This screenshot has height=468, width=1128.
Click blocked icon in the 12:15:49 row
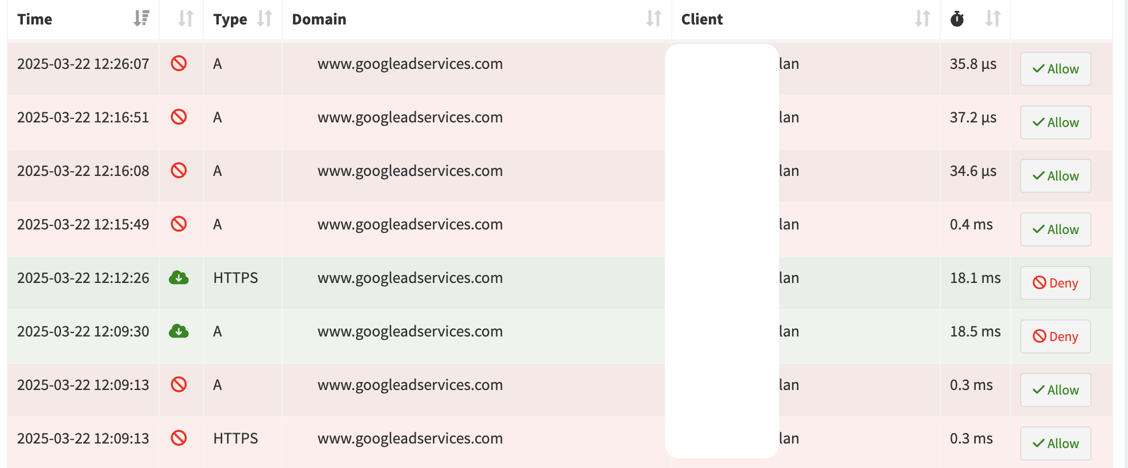(178, 224)
